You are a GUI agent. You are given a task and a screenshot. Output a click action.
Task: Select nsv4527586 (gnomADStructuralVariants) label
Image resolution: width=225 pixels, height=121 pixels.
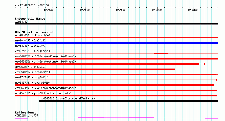[x=43, y=93]
